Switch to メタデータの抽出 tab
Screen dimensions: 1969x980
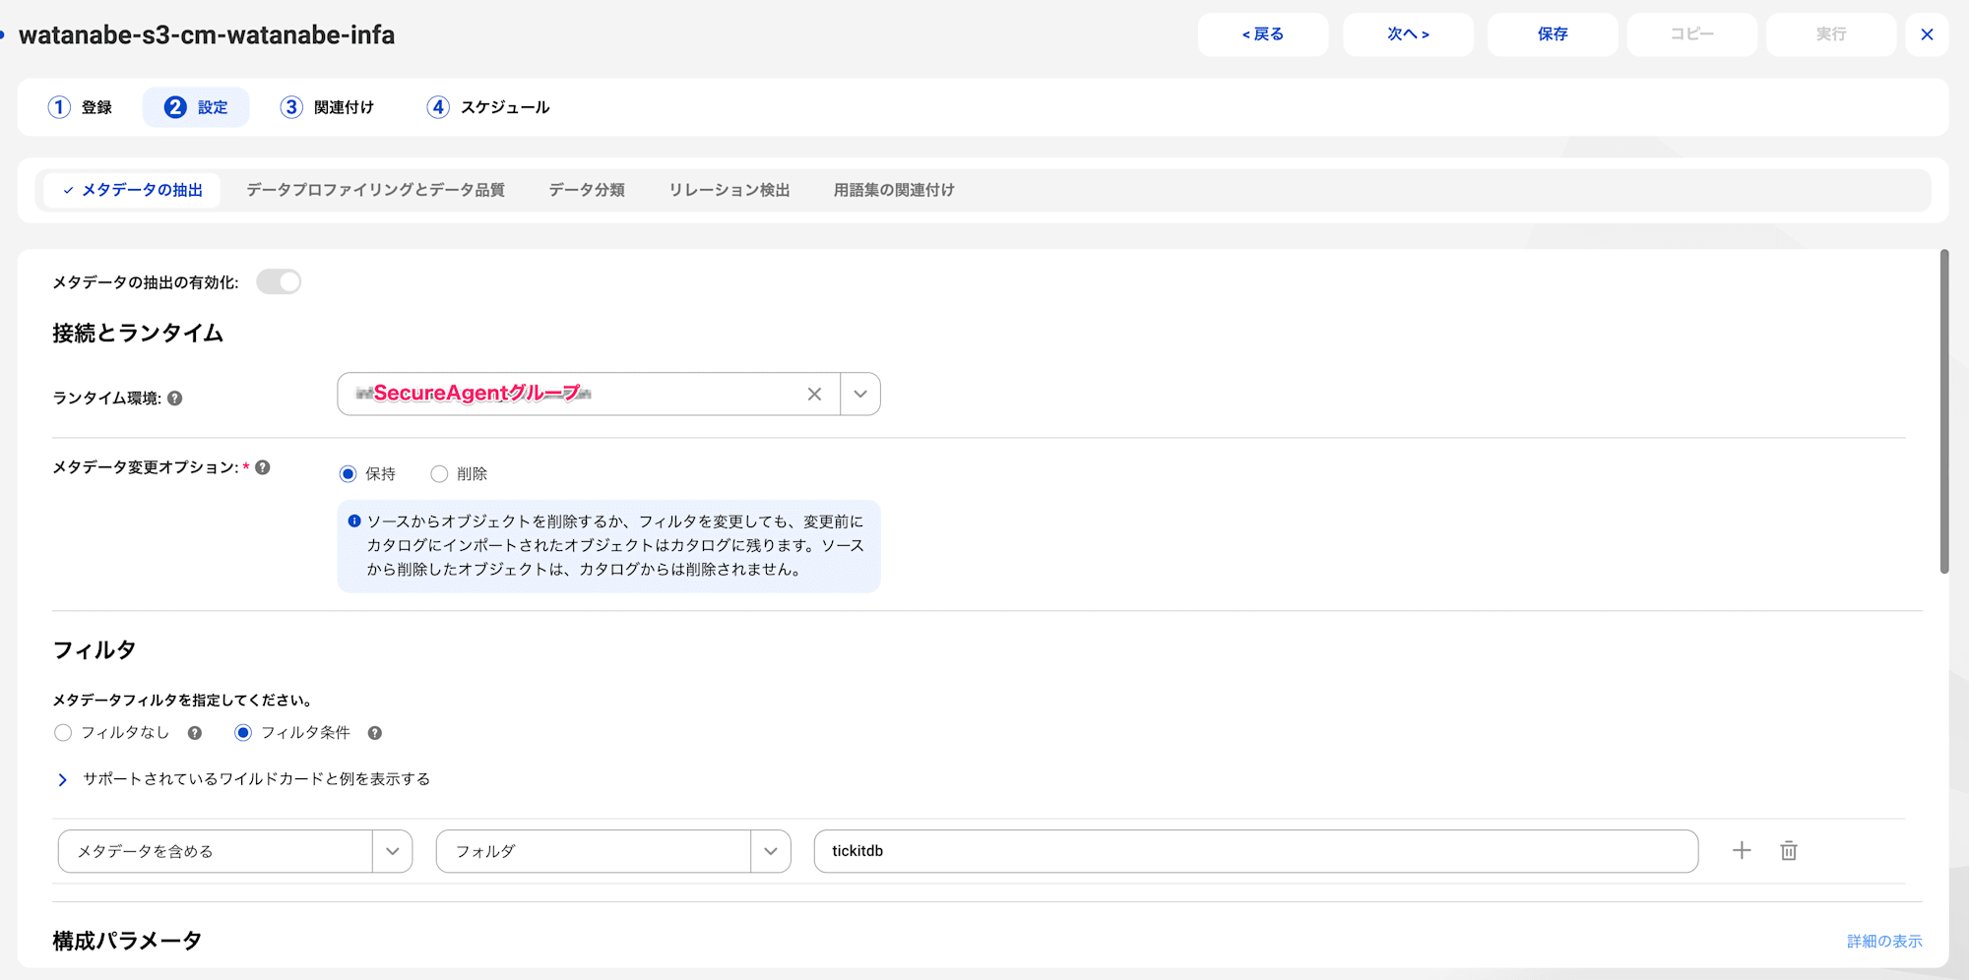point(132,190)
